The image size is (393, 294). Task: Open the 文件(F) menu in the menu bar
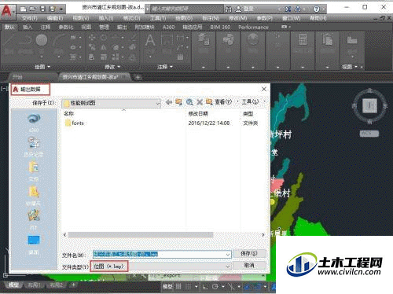[x=29, y=18]
